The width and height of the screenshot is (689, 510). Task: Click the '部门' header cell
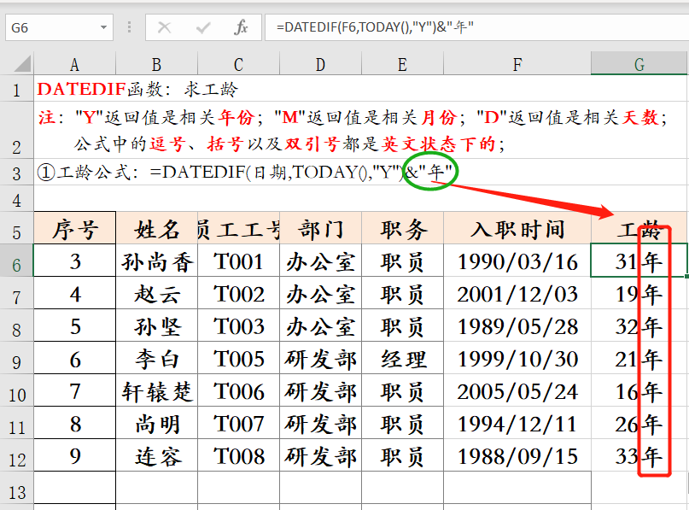[320, 228]
